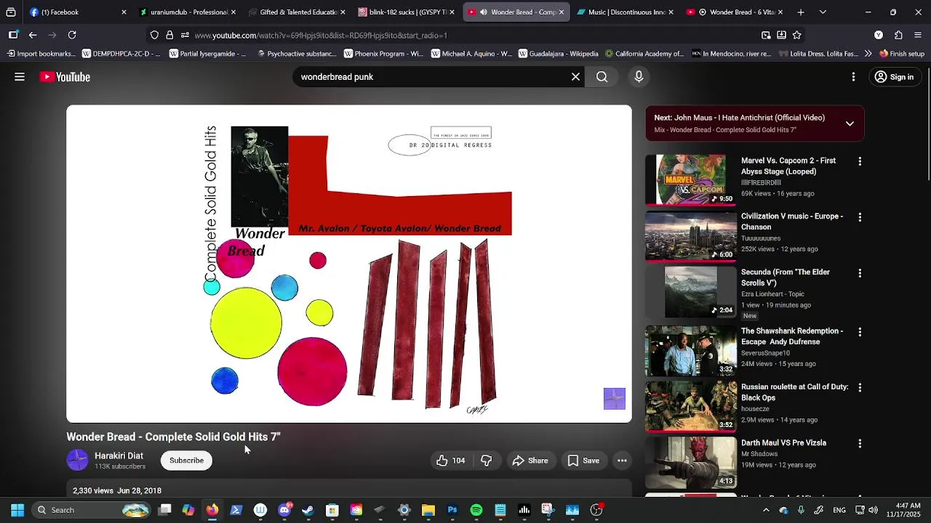Click the channel watermark on the video

(x=615, y=399)
